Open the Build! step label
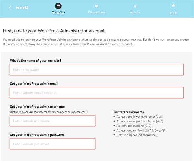 point(173,13)
